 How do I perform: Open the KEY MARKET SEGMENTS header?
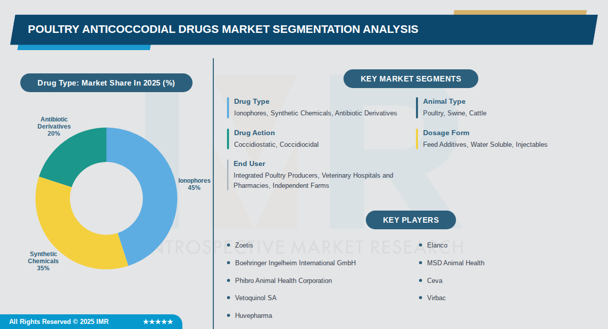coord(410,78)
